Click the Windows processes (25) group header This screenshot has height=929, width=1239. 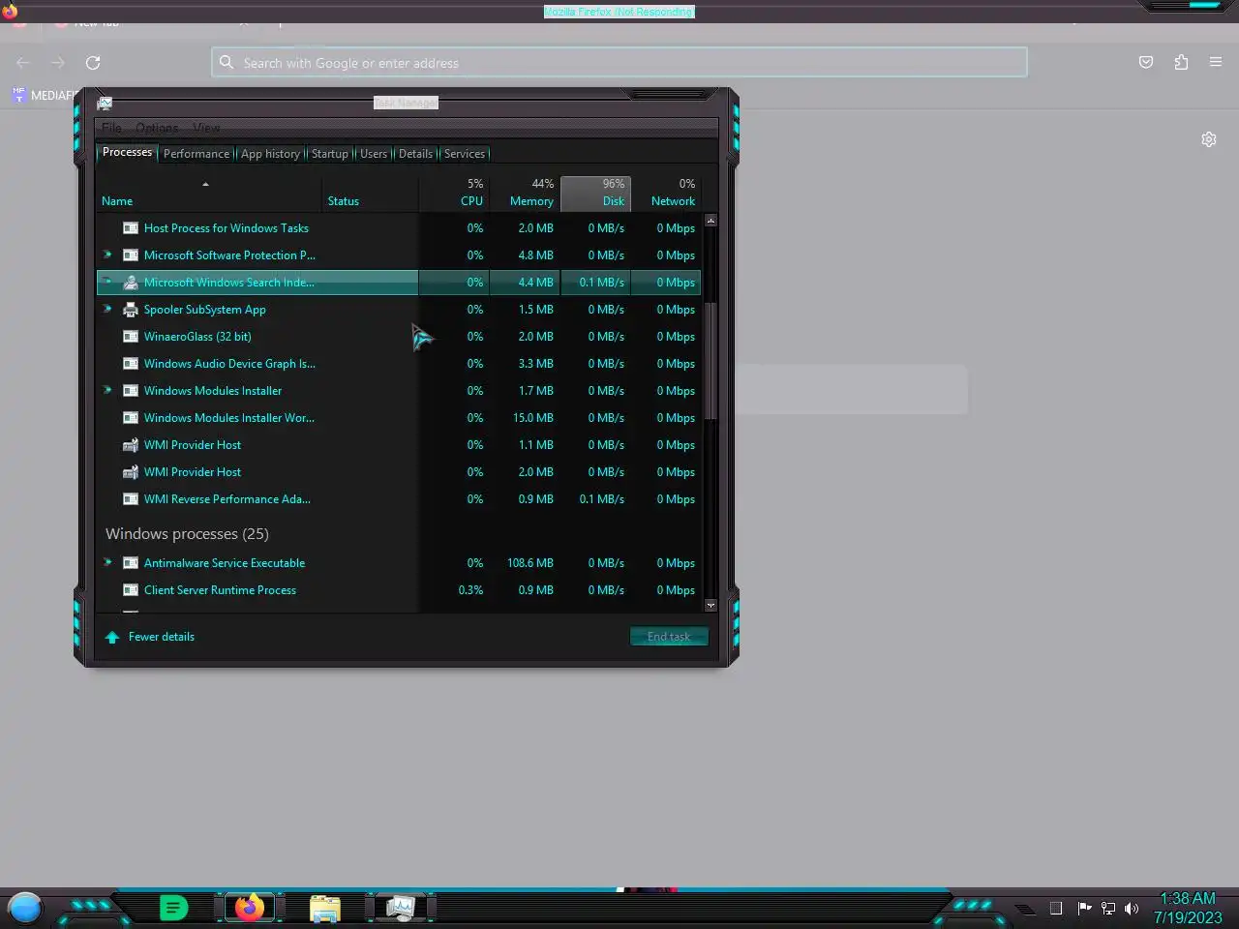click(x=187, y=534)
